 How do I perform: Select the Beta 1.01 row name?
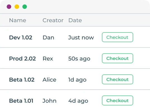coord(21,101)
